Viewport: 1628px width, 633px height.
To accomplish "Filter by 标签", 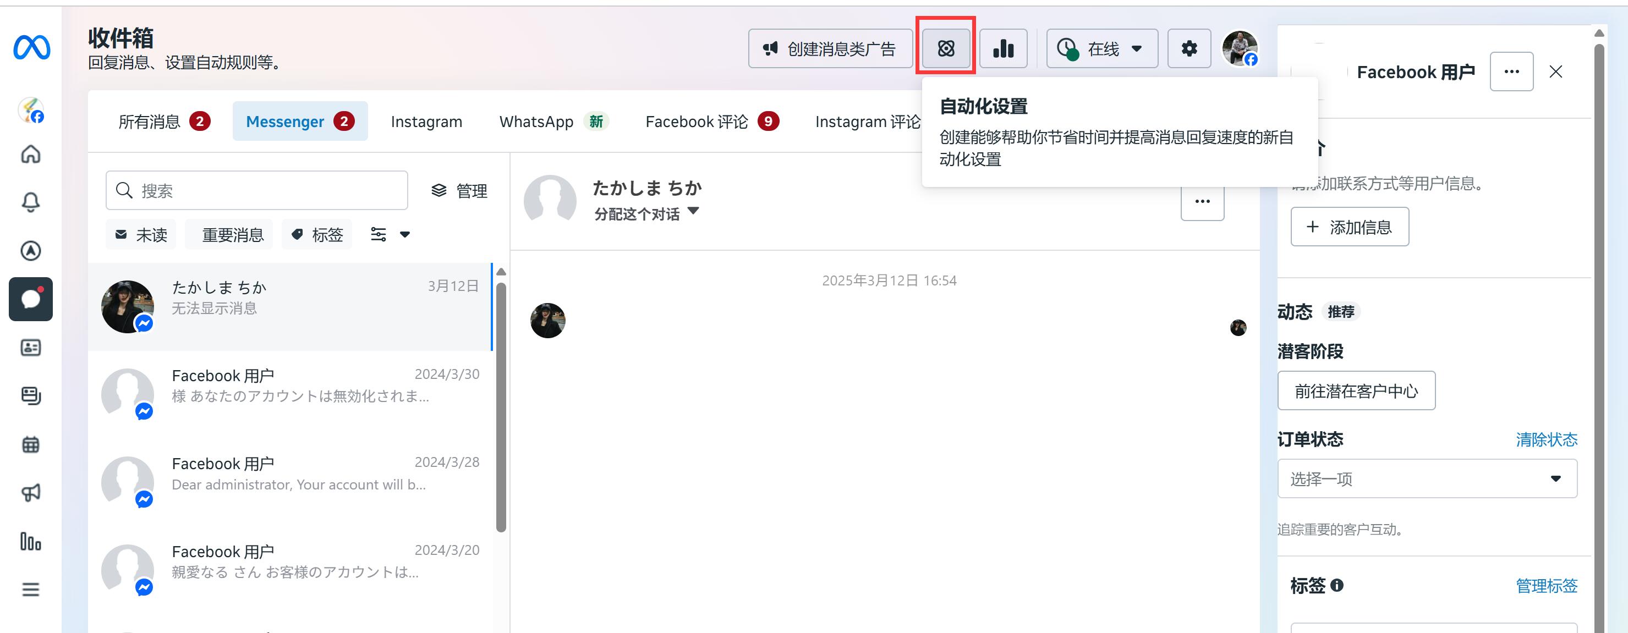I will (x=316, y=234).
